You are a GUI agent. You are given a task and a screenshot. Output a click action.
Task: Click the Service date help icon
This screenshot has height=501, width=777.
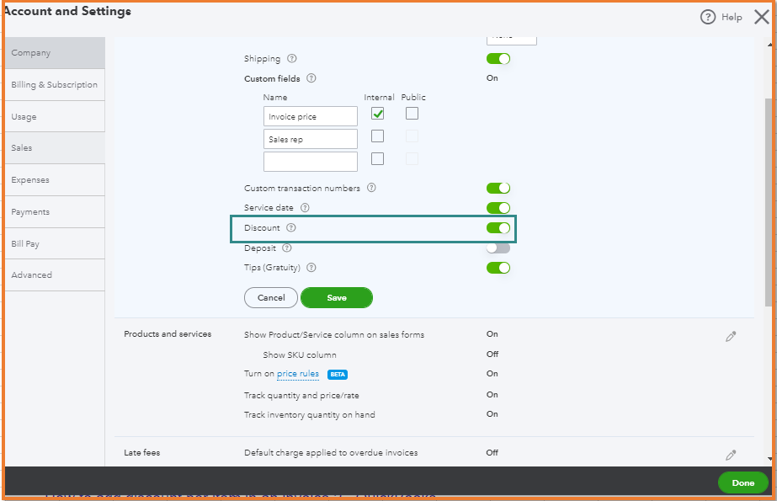tap(305, 207)
